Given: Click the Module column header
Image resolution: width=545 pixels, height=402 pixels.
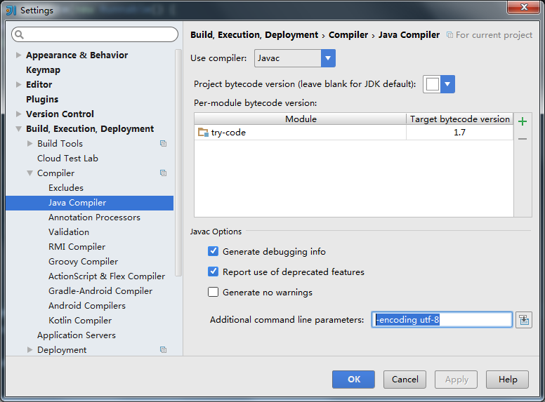Looking at the screenshot, I should tap(301, 119).
